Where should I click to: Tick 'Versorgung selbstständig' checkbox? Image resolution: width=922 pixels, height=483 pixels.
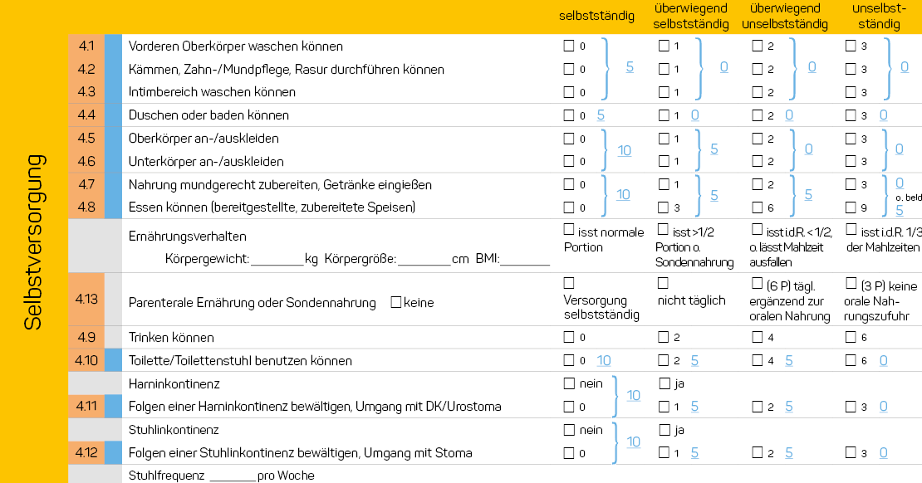569,283
